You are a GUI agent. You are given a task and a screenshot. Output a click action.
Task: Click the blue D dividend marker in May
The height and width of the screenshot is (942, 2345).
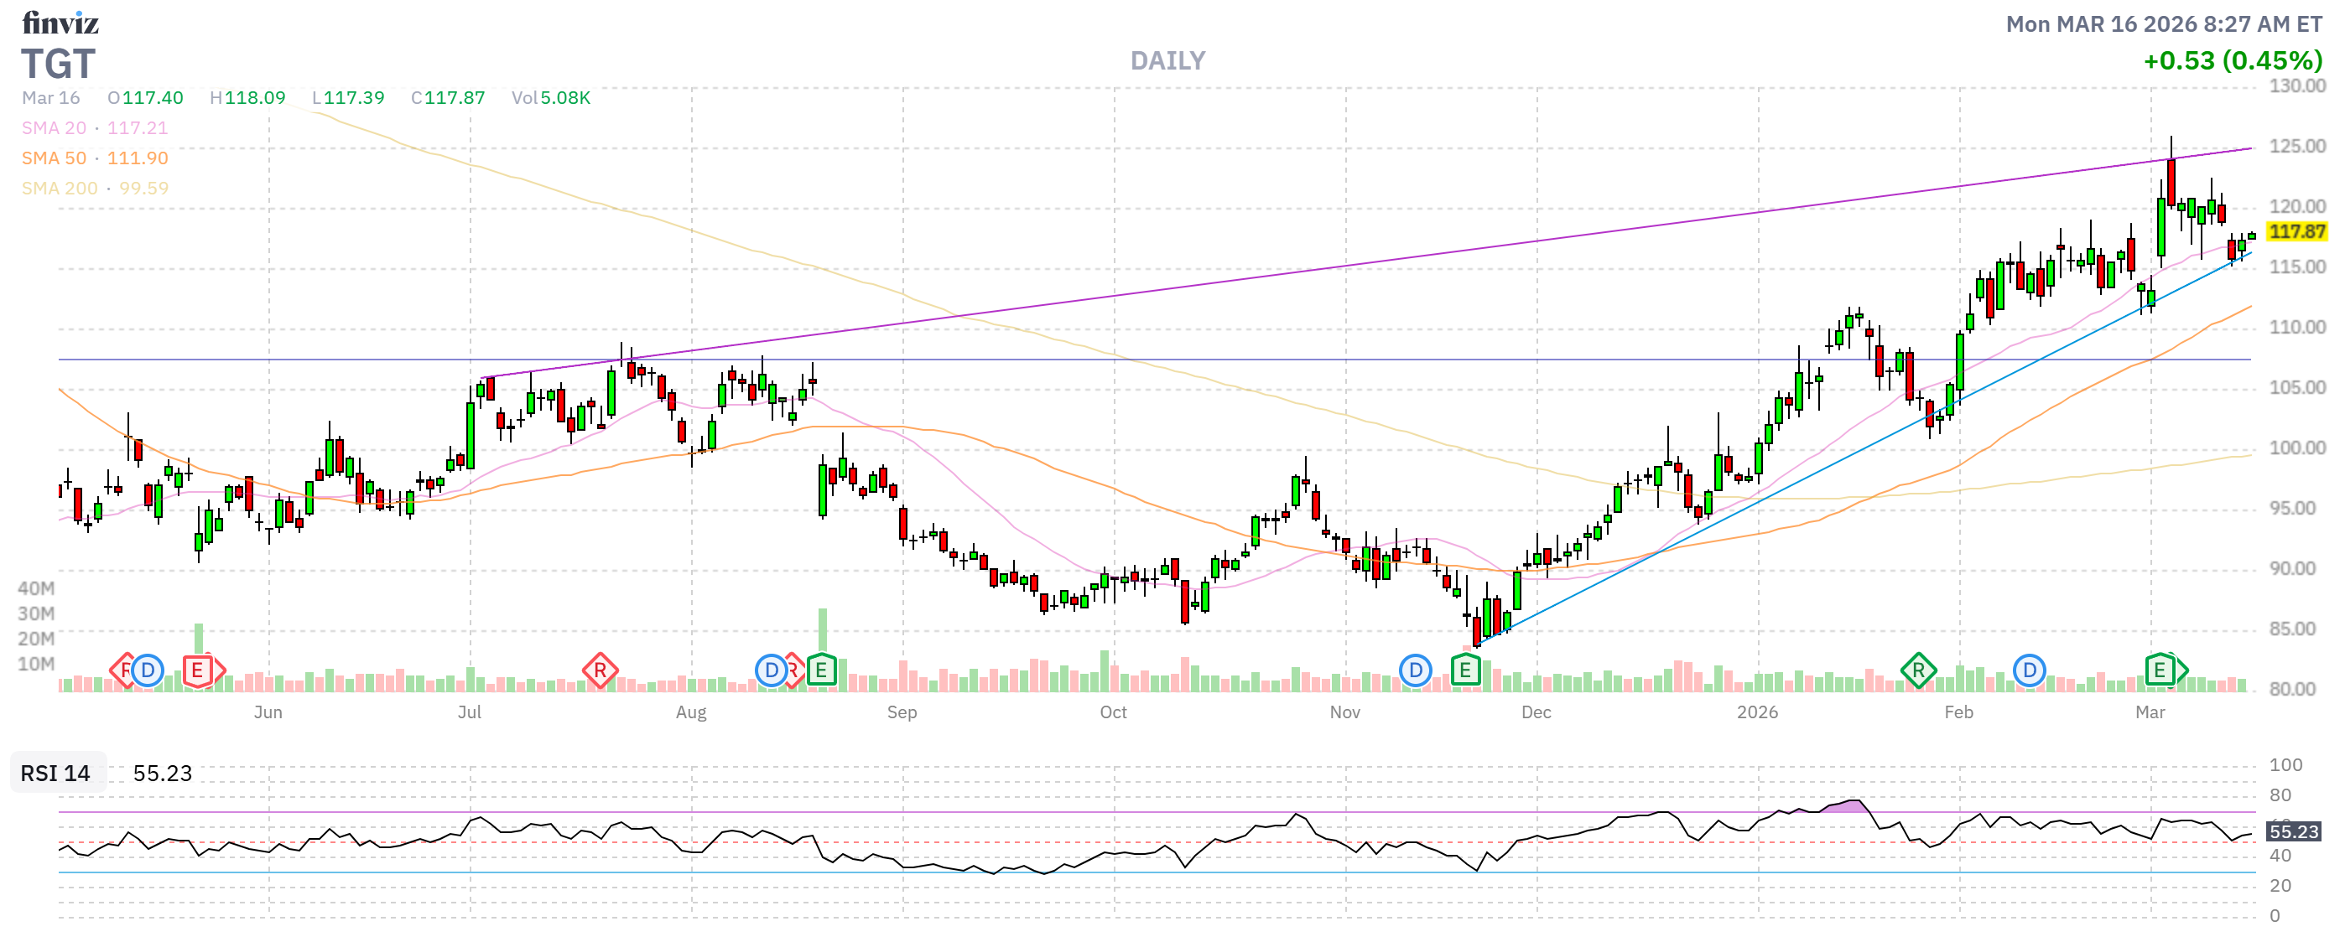(x=148, y=672)
